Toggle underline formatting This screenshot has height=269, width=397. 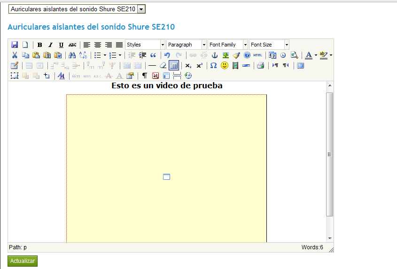pyautogui.click(x=61, y=45)
